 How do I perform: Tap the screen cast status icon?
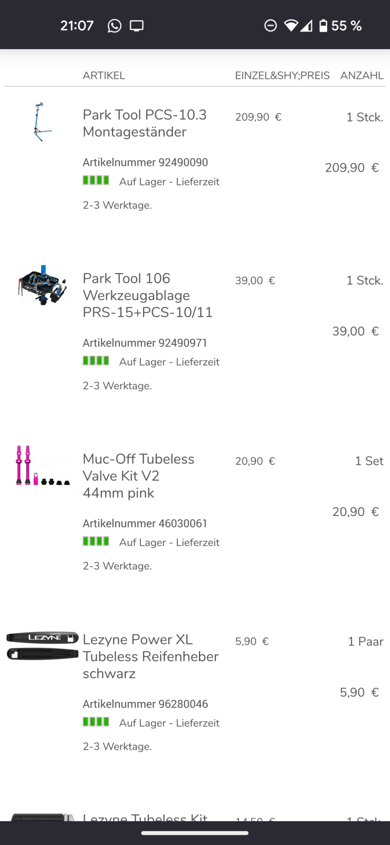137,26
